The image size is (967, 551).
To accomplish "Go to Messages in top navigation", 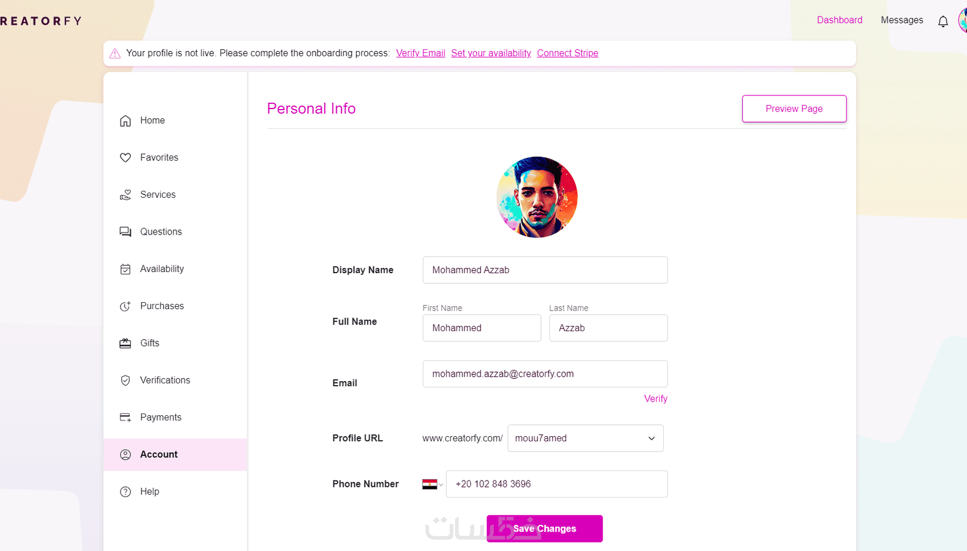I will point(902,20).
